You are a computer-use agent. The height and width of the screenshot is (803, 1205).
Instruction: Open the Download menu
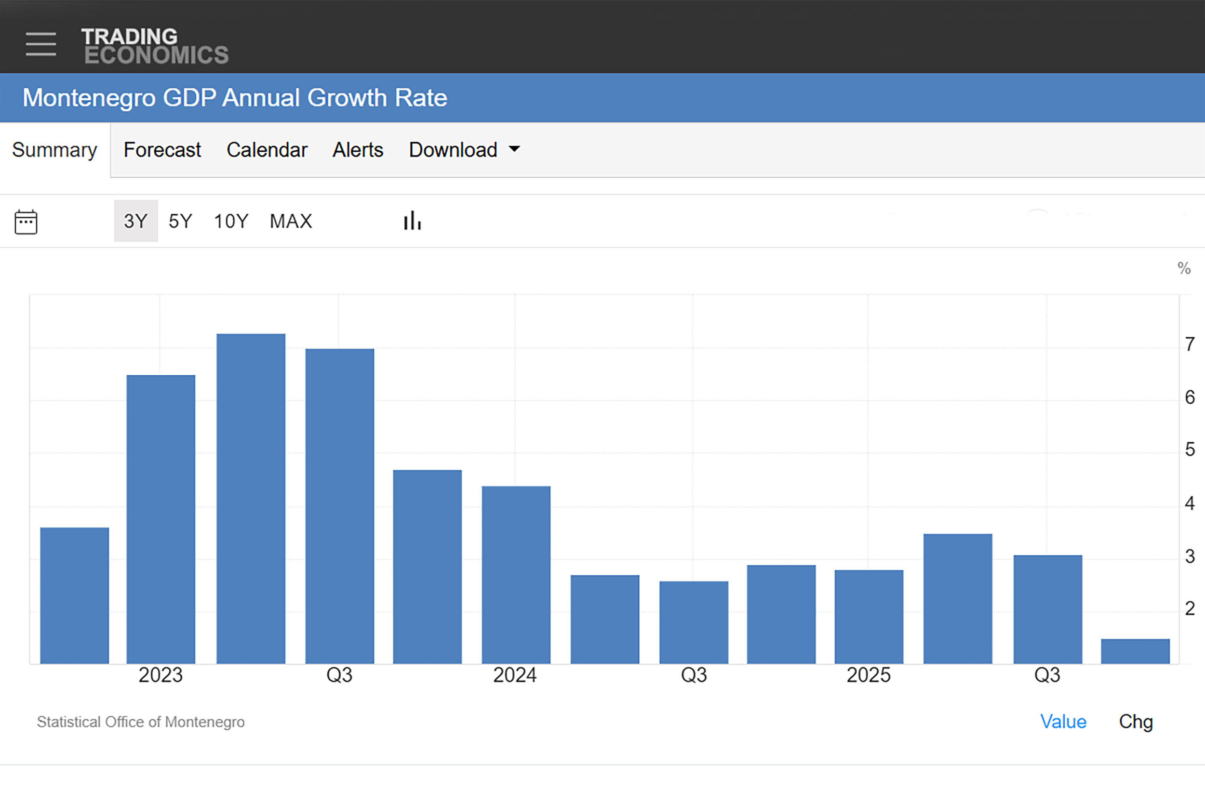453,150
